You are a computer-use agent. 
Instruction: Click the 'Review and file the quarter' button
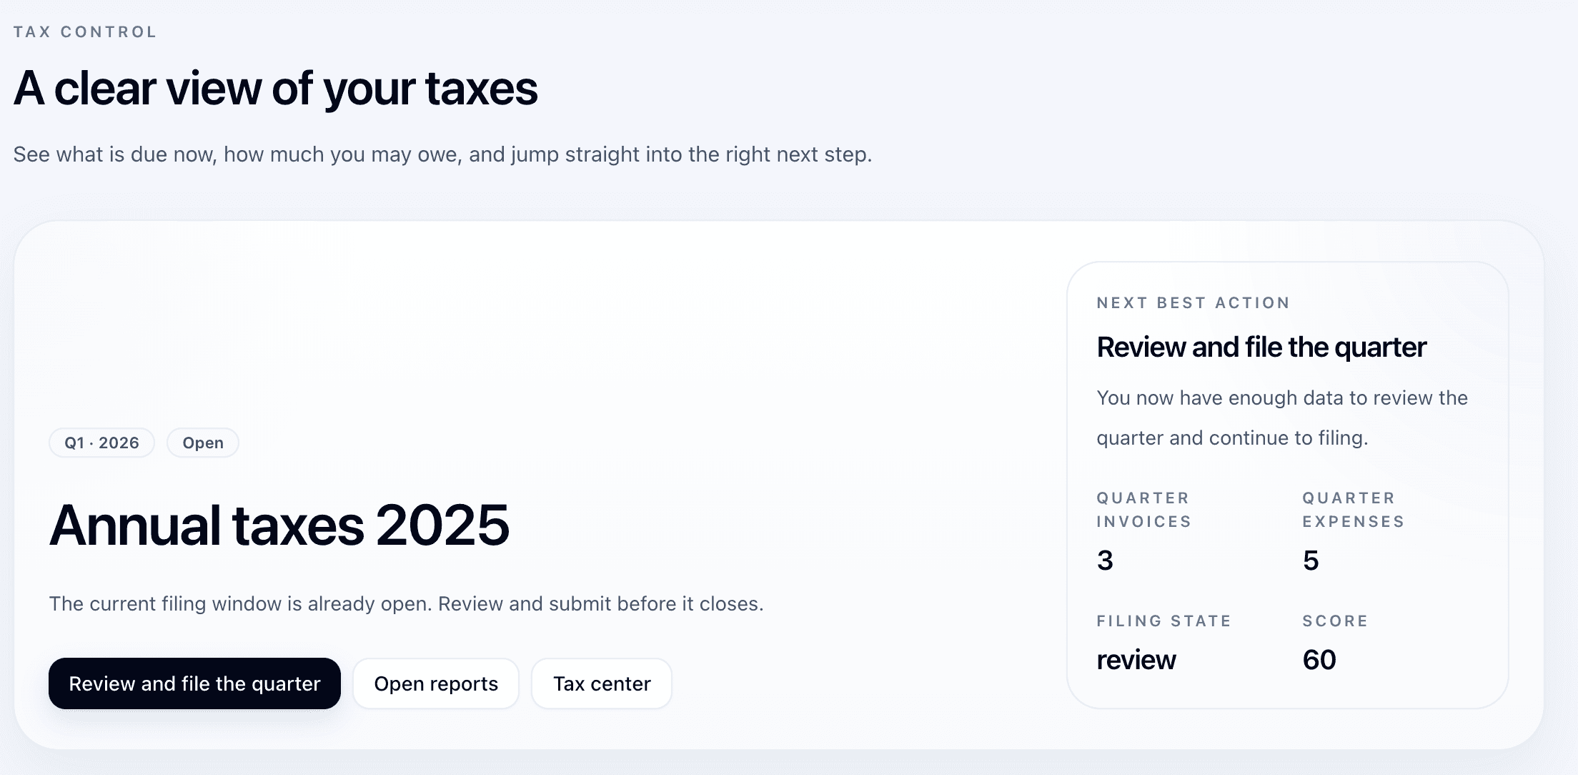[x=194, y=683]
